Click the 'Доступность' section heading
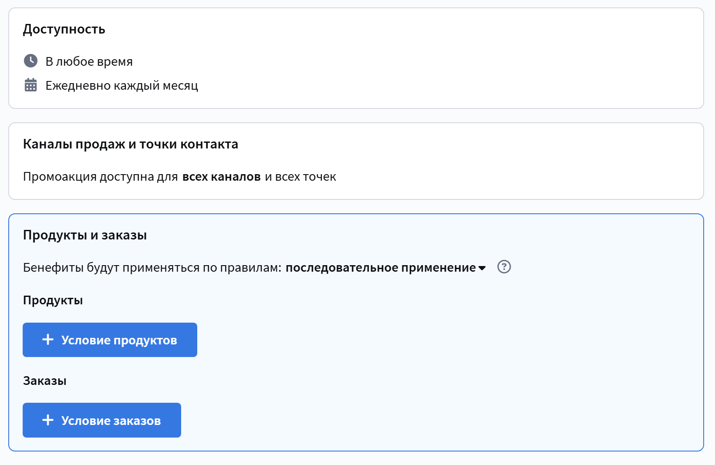Screen dimensions: 715x465 (64, 29)
